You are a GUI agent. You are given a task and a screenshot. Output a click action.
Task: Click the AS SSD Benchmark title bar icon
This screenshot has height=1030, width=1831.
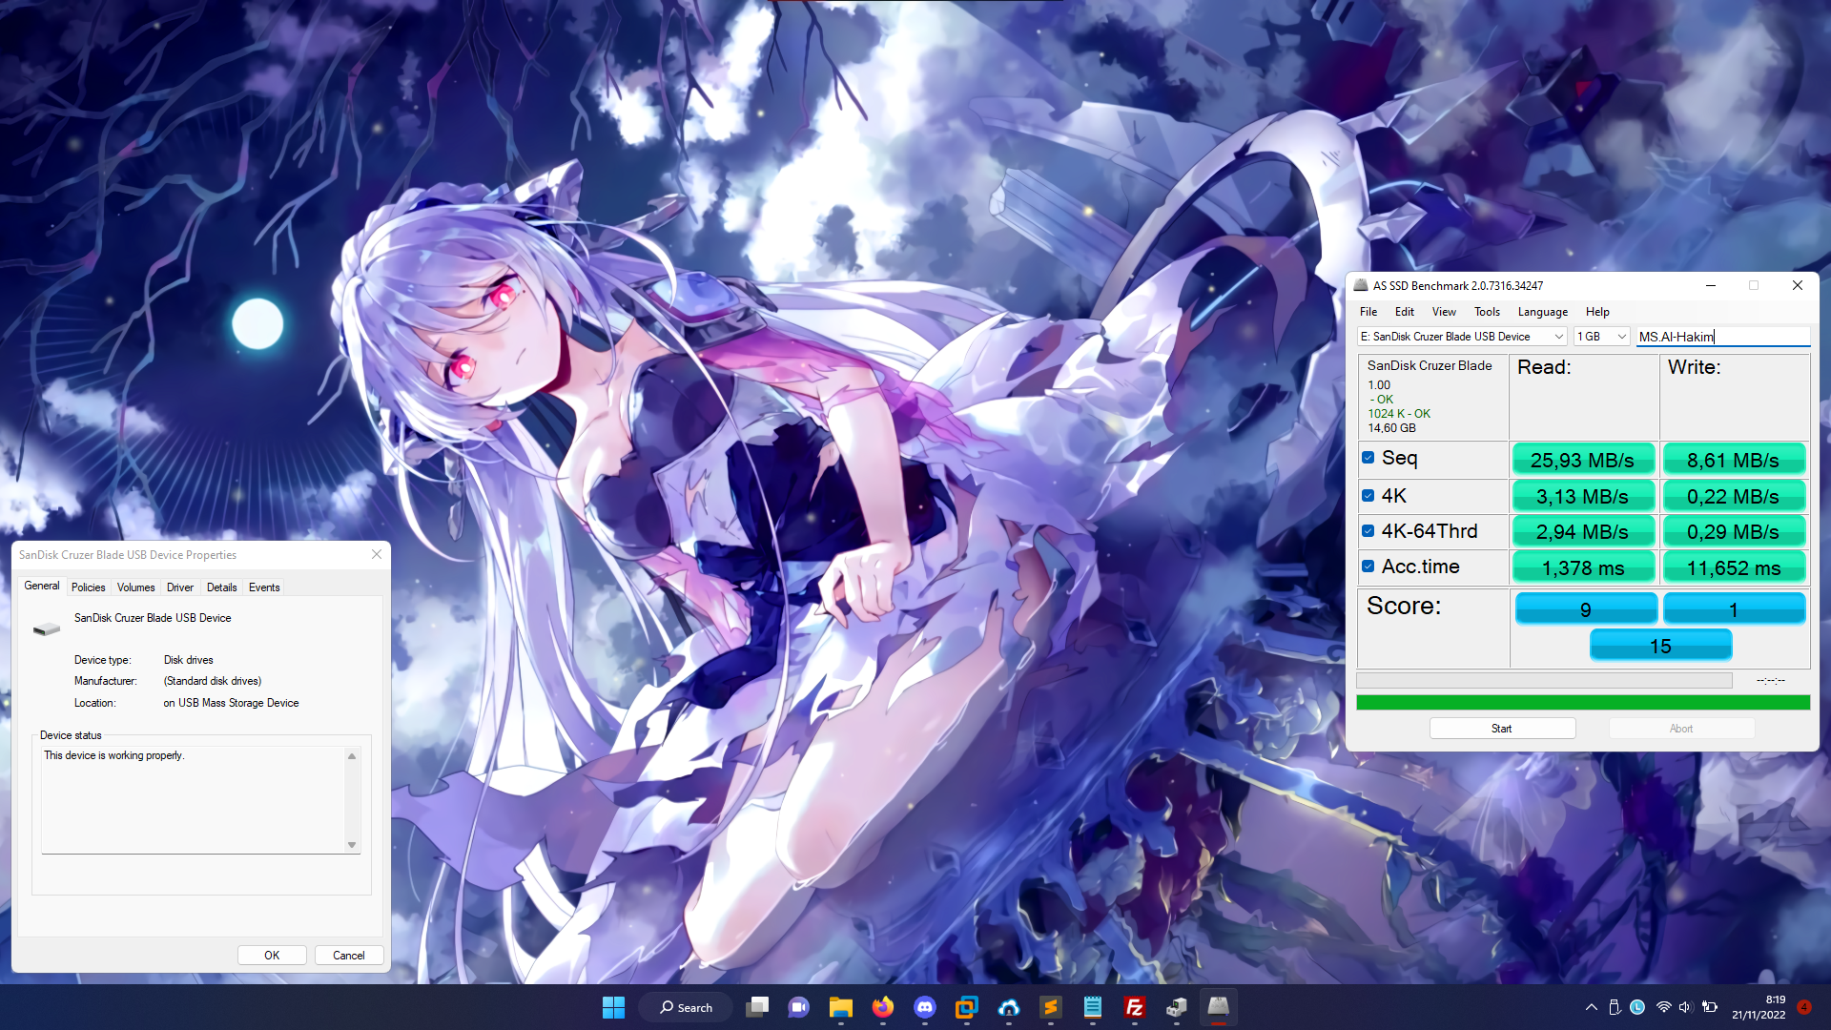tap(1360, 285)
